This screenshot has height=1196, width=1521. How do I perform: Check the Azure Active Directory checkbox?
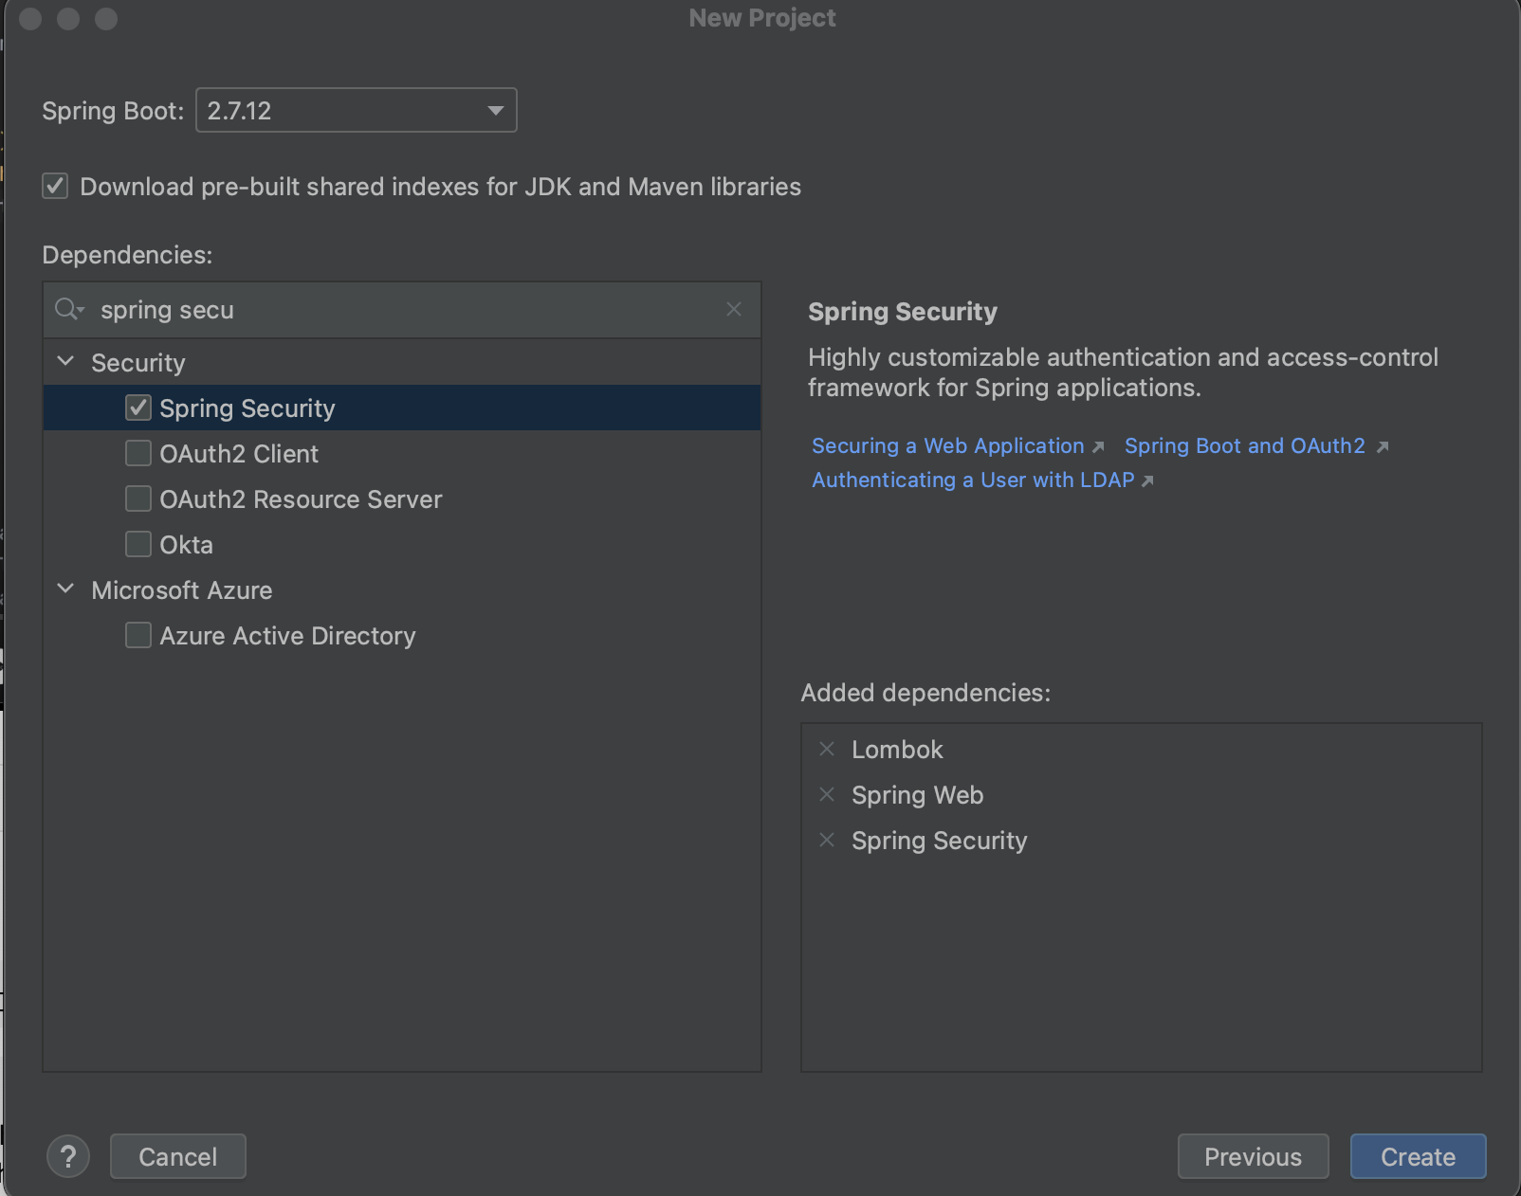(x=138, y=635)
